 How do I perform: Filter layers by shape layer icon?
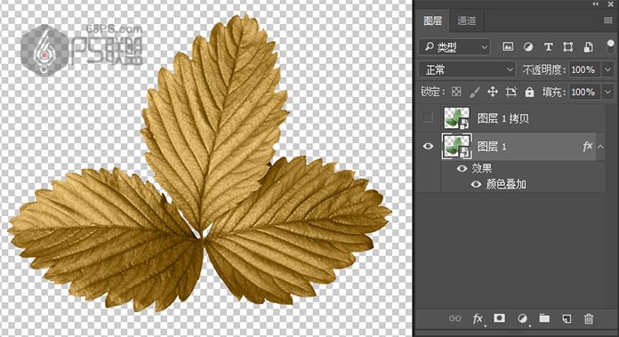point(568,47)
